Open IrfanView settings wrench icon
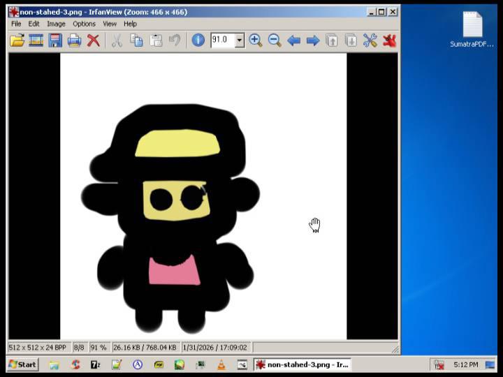Screen dimensions: 503x377 tap(370, 40)
